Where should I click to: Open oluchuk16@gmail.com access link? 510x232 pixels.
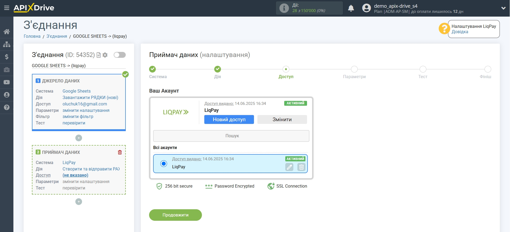85,104
